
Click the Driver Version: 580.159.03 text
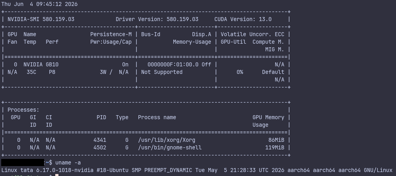point(157,19)
